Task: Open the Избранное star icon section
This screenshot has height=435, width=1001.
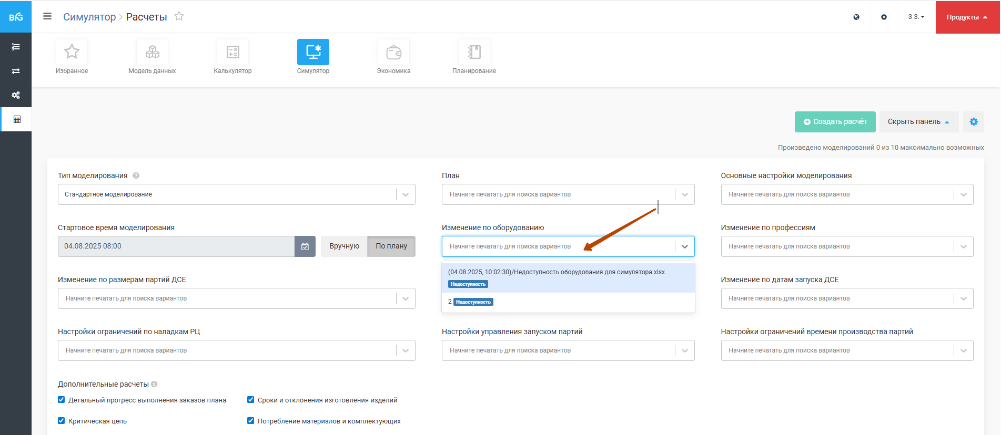Action: (x=72, y=52)
